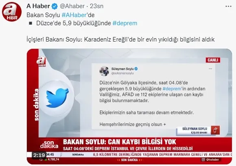Follow the #AHaber hashtag

[x=74, y=15]
